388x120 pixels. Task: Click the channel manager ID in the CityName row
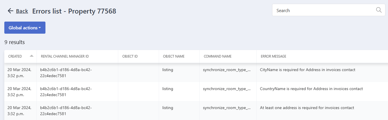tap(66, 73)
